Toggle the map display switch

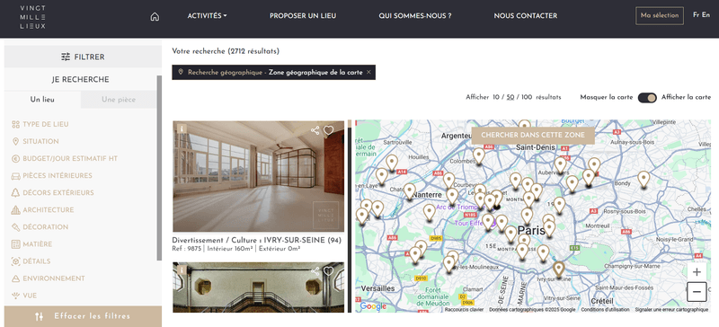[647, 98]
